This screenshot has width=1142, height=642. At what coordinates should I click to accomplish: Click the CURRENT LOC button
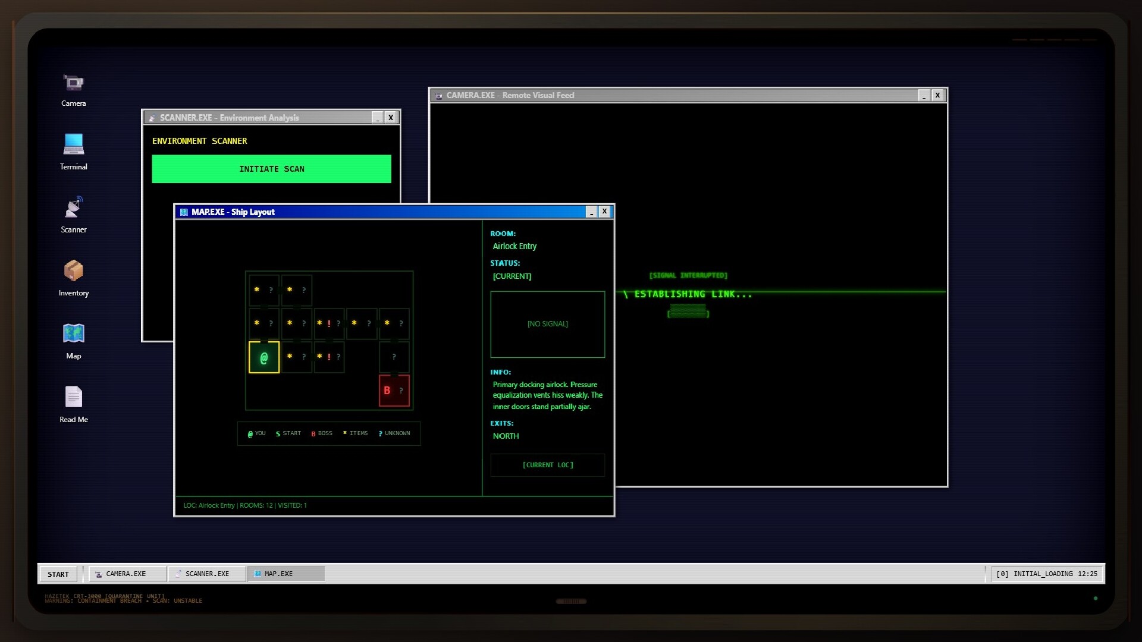pyautogui.click(x=547, y=465)
